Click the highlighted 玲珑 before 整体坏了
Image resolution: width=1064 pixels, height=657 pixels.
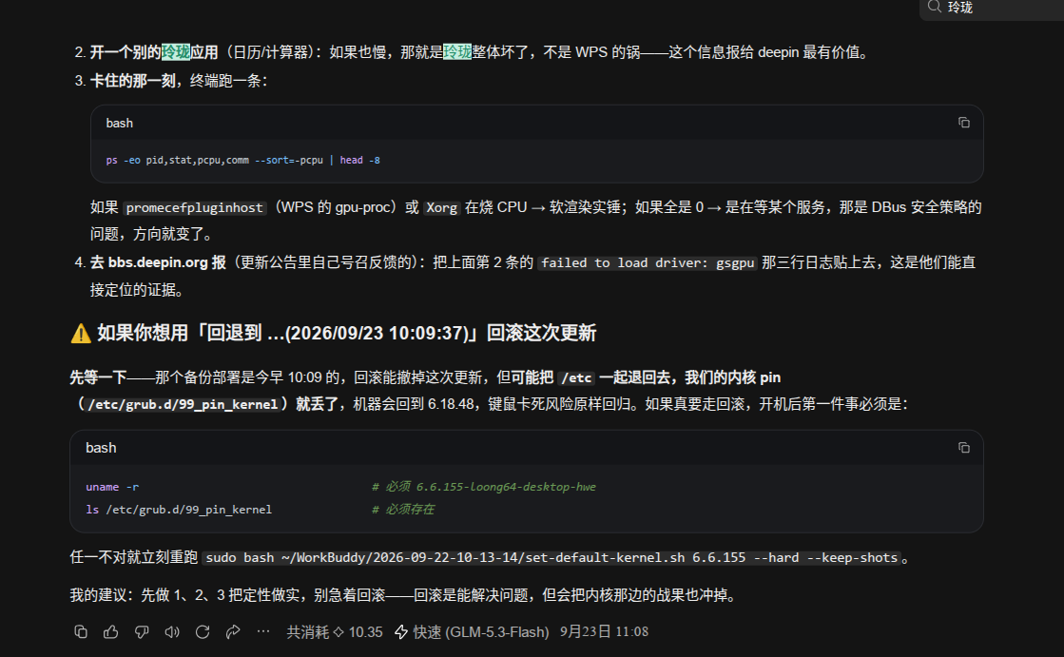(x=457, y=52)
